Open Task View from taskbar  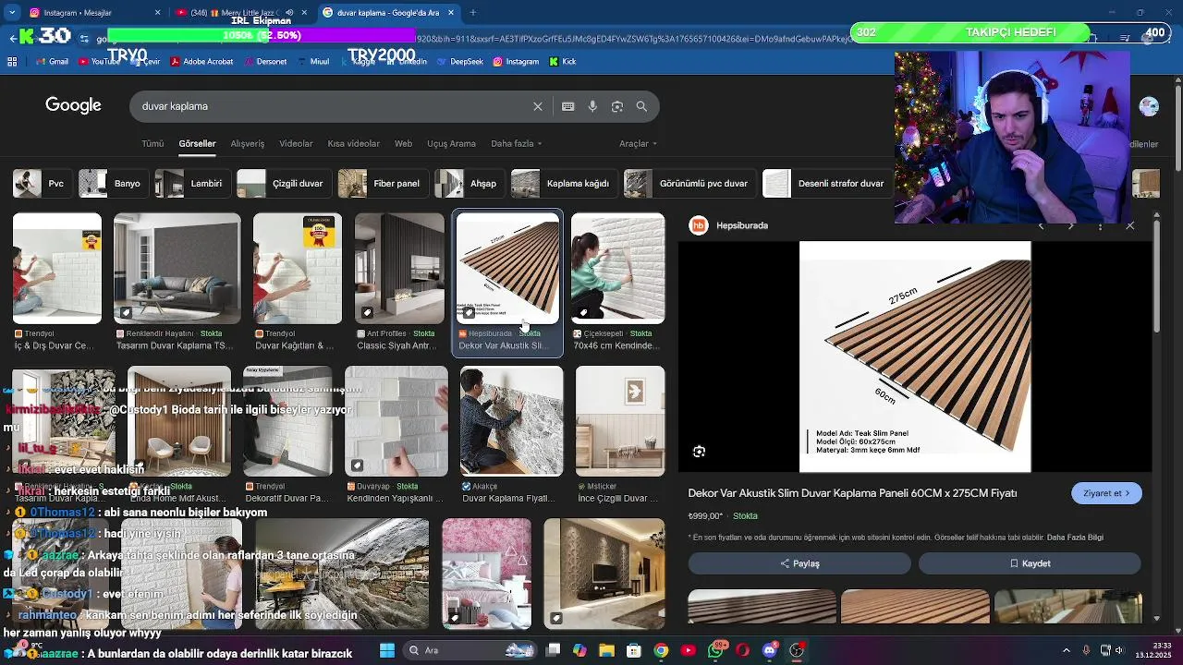pos(553,650)
